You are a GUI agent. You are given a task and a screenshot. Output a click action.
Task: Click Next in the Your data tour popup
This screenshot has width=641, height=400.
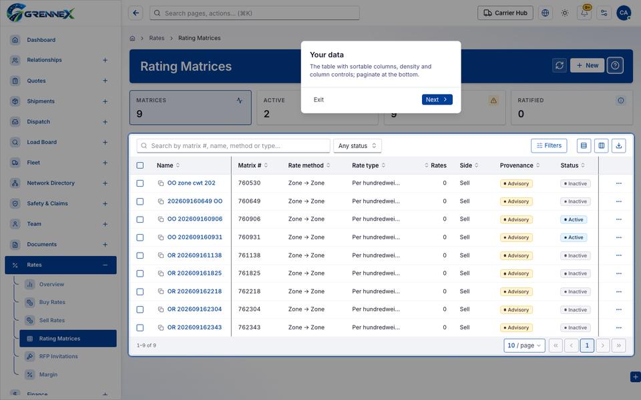(x=437, y=99)
